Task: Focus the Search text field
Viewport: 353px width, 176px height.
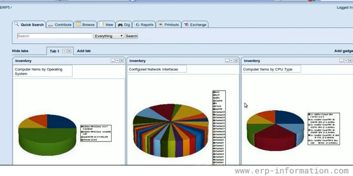Action: click(55, 36)
